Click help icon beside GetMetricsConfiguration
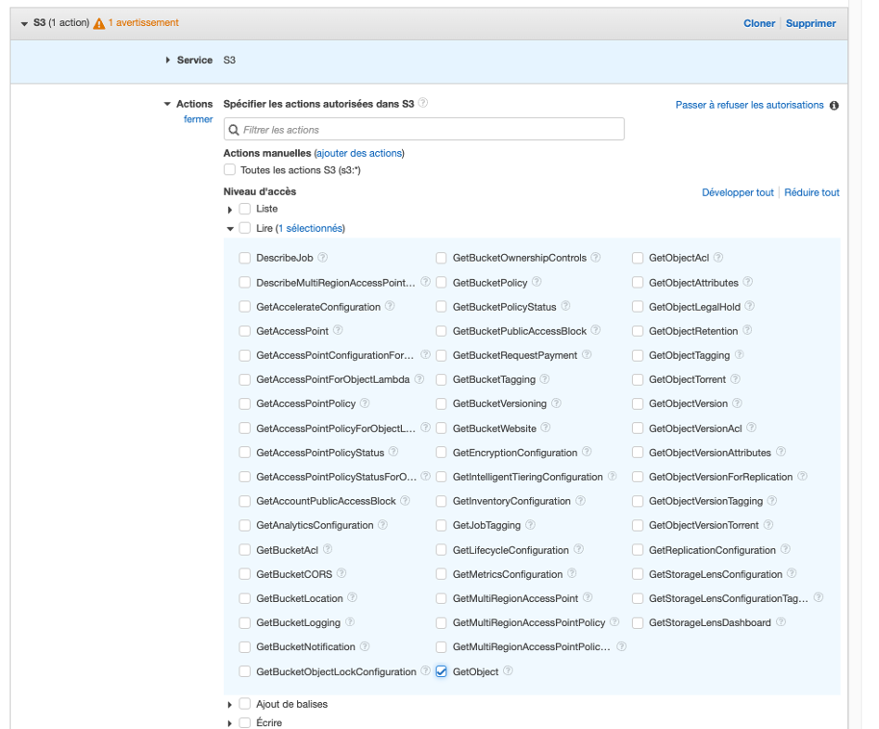The width and height of the screenshot is (879, 729). (572, 573)
